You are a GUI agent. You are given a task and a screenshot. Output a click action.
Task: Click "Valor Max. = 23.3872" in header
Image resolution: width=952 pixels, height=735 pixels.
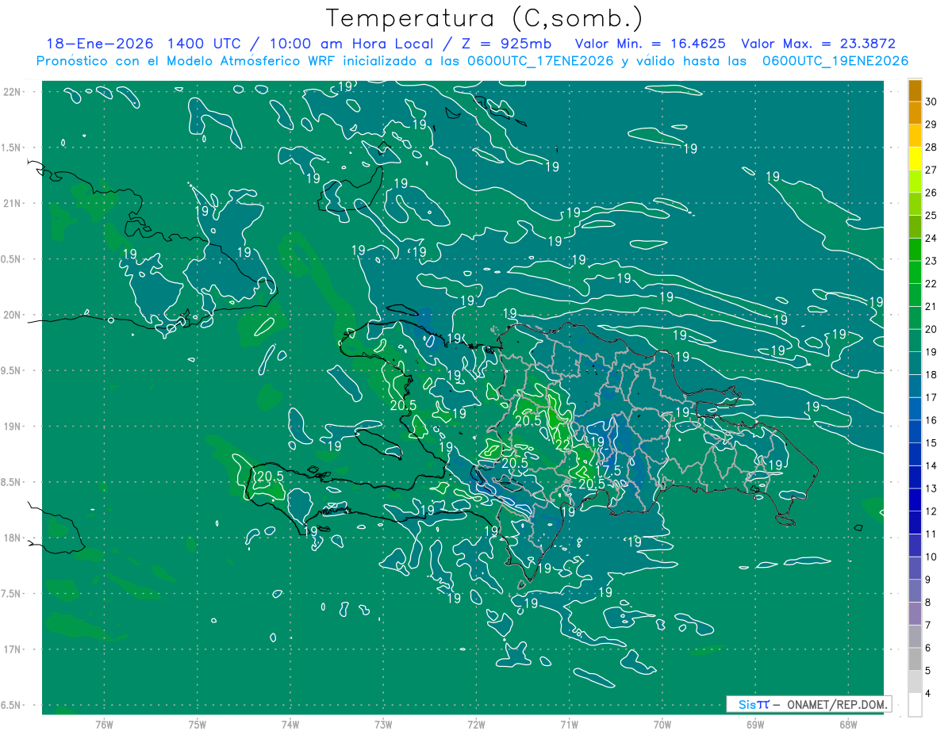tap(818, 44)
